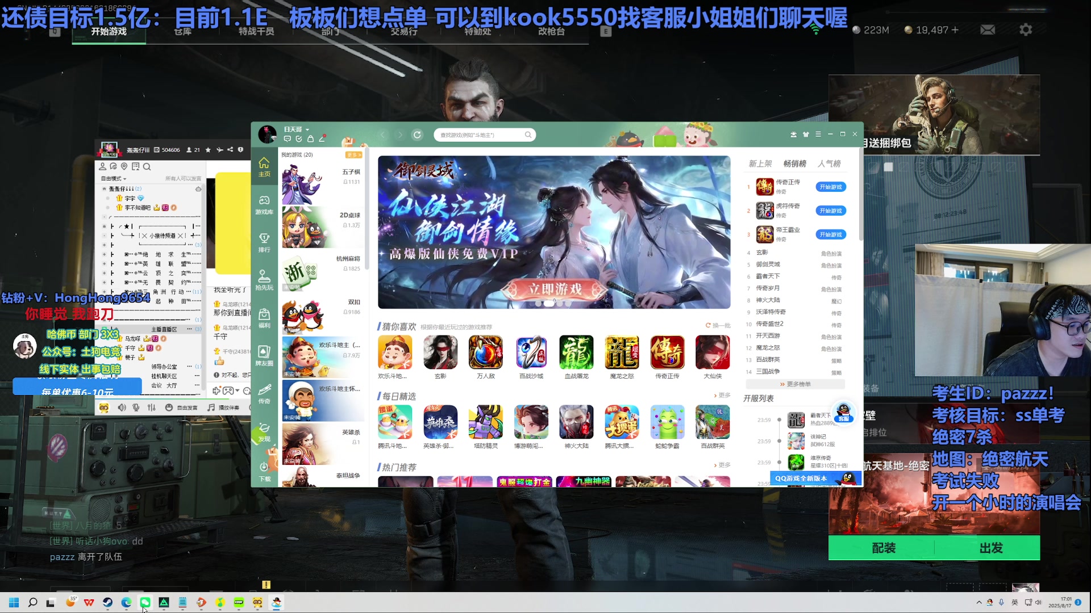Screen dimensions: 1091x613
Task: Click the green 配装 button
Action: click(x=883, y=548)
